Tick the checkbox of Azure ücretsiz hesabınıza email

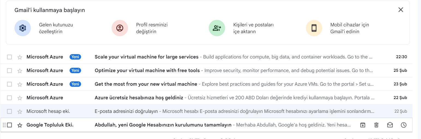(x=10, y=98)
